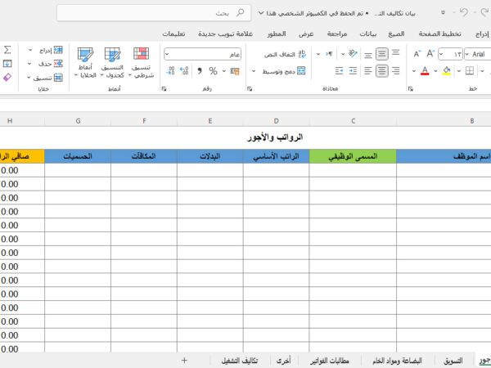Click the text orientation icon
This screenshot has height=368, width=491.
pos(353,53)
